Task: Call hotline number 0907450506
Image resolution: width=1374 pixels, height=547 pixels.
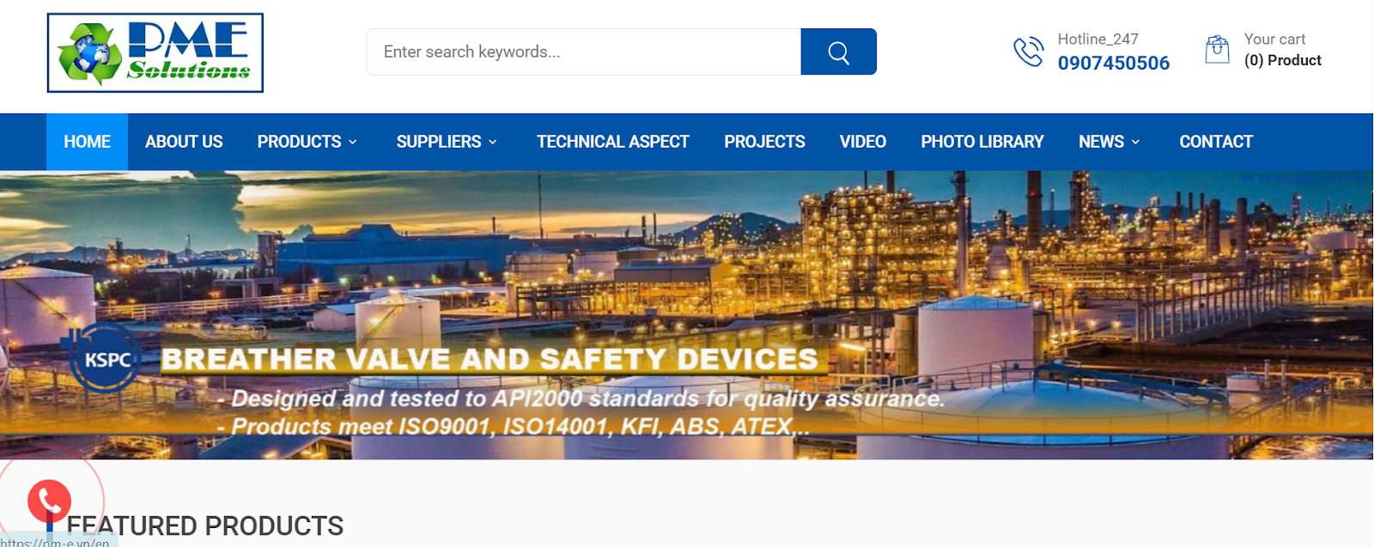Action: tap(1113, 63)
